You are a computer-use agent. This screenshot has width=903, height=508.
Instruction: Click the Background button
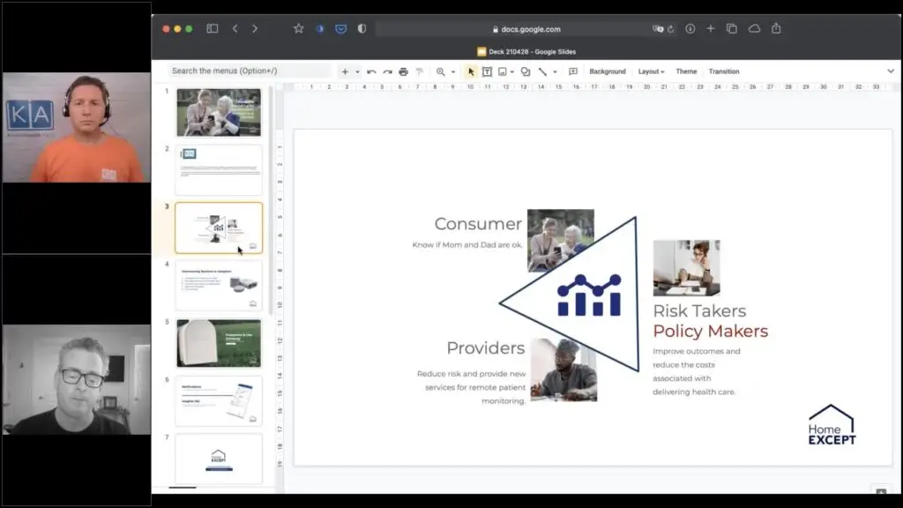pos(608,71)
